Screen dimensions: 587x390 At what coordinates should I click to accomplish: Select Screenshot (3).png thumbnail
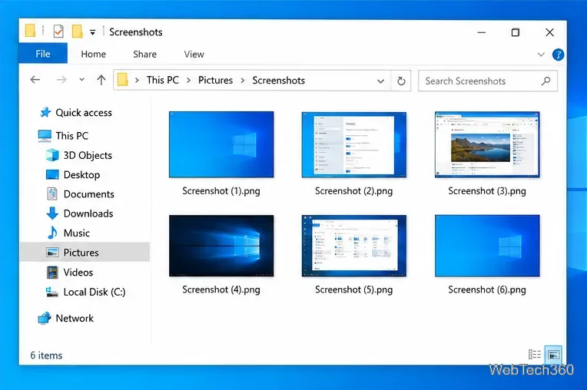point(487,144)
